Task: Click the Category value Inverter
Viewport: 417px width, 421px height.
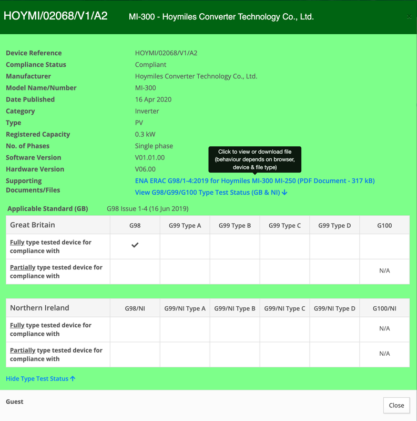Action: (x=147, y=111)
